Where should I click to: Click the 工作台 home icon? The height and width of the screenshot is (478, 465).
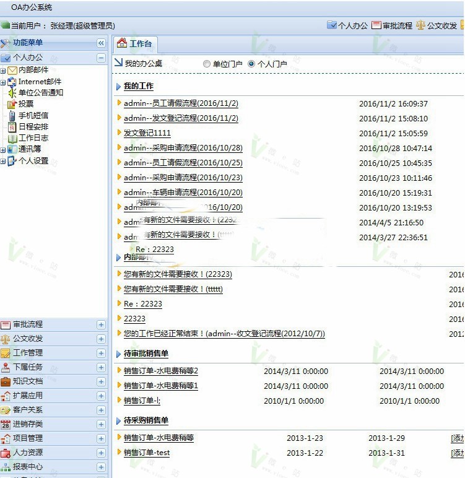click(x=122, y=43)
